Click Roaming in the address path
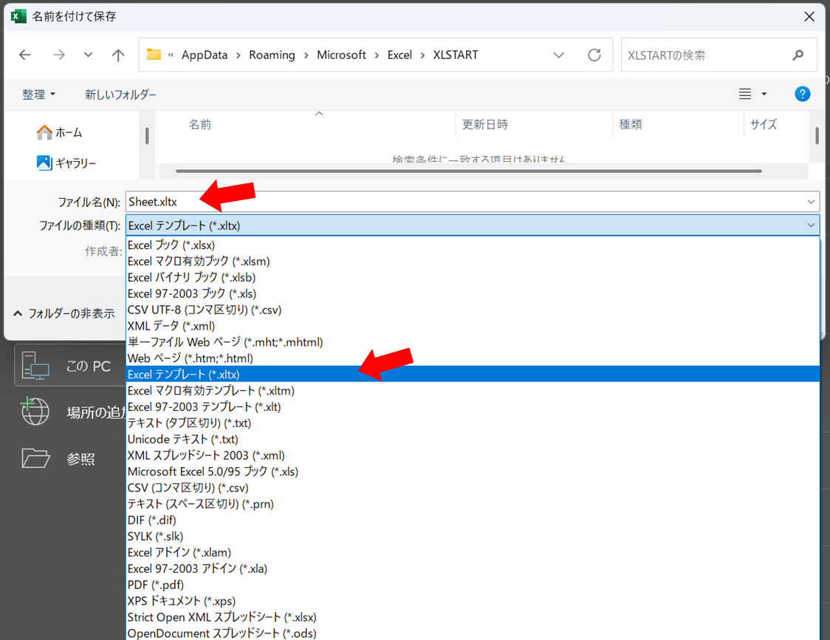The width and height of the screenshot is (830, 640). (x=272, y=55)
